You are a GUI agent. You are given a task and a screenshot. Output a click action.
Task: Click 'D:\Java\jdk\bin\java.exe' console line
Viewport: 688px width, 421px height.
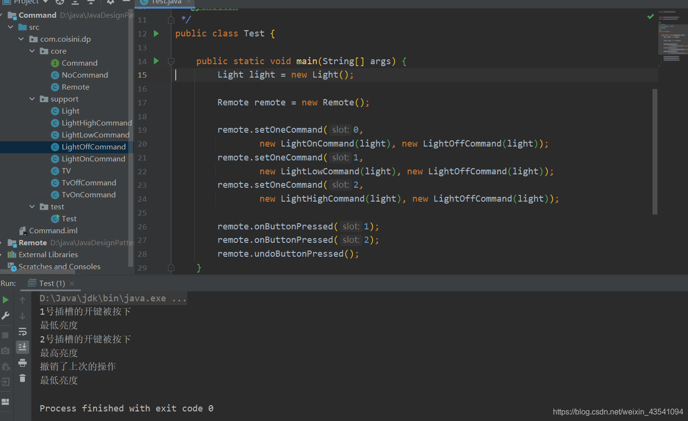(113, 298)
